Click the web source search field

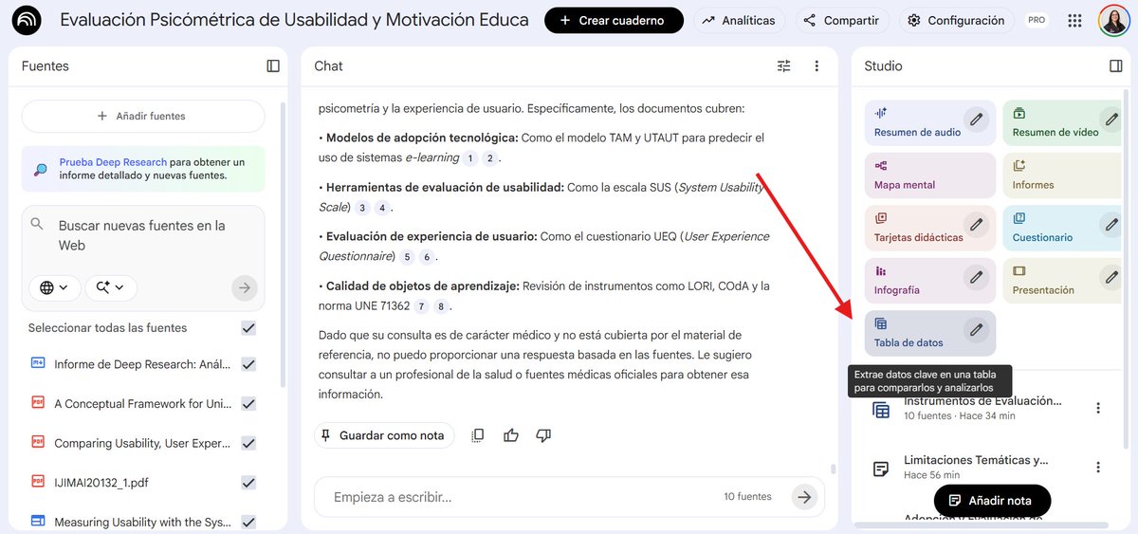pyautogui.click(x=142, y=235)
